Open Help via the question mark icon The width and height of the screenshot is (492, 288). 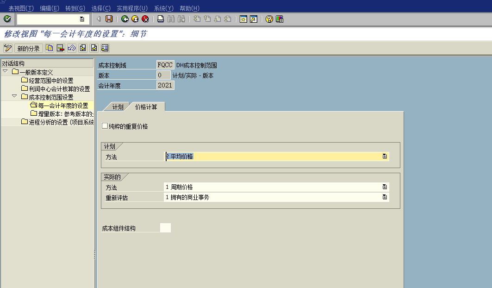pyautogui.click(x=269, y=19)
